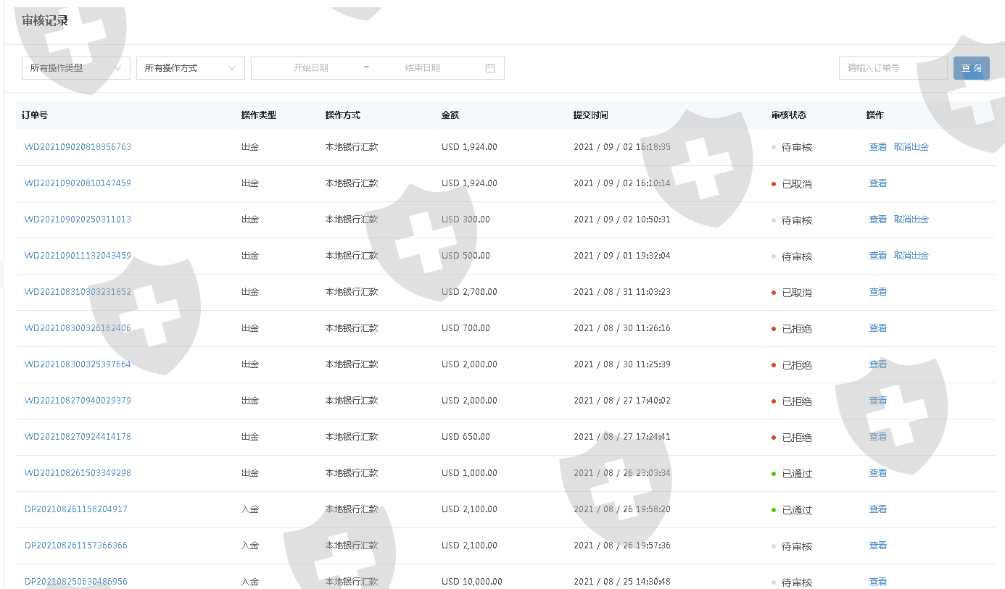1005x589 pixels.
Task: Click 取消出金 for the USD 500.00 order
Action: (911, 256)
